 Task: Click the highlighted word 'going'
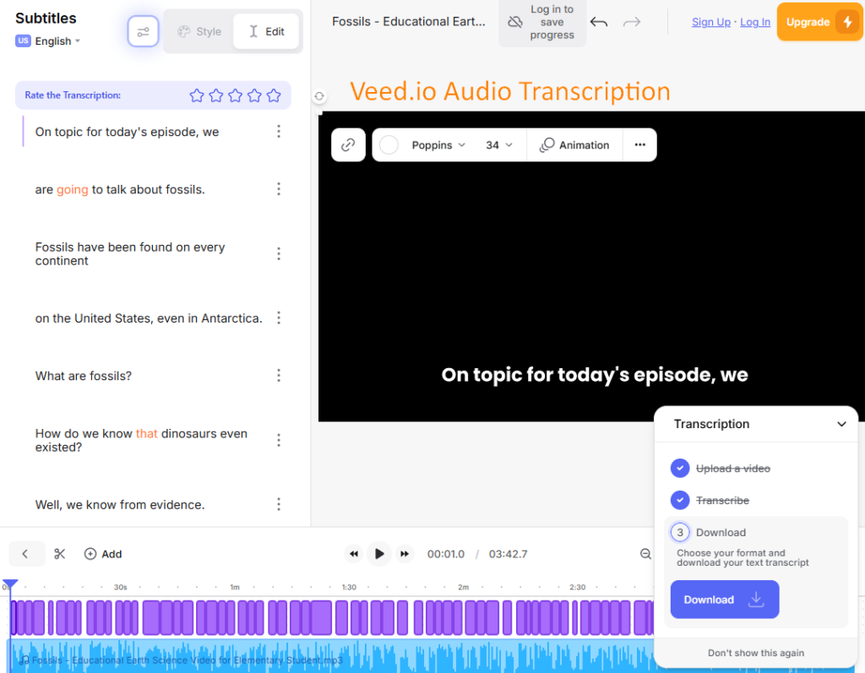tap(73, 190)
